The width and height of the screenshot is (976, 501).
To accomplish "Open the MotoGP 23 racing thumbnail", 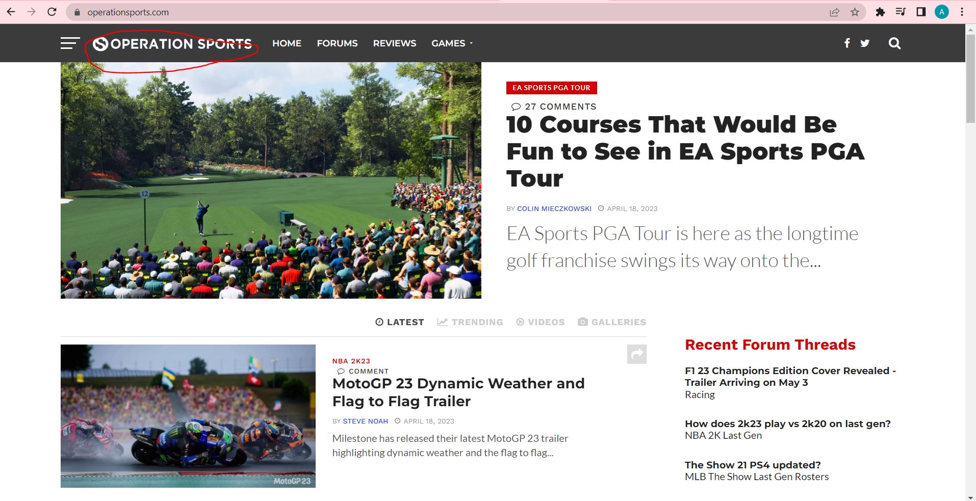I will pos(188,416).
